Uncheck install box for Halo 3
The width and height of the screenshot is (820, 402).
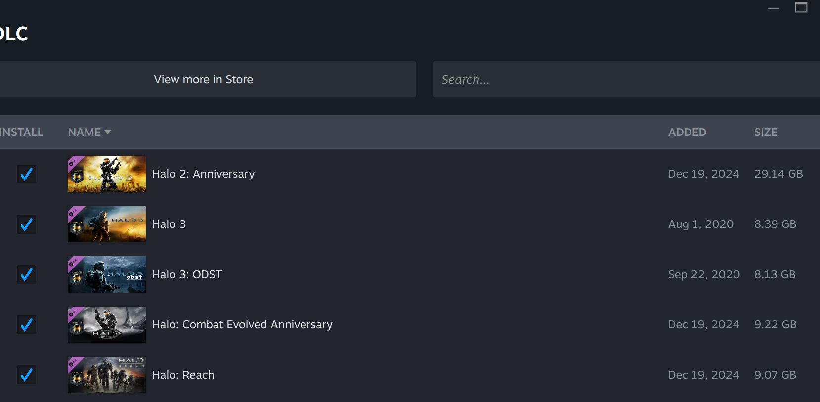click(27, 224)
